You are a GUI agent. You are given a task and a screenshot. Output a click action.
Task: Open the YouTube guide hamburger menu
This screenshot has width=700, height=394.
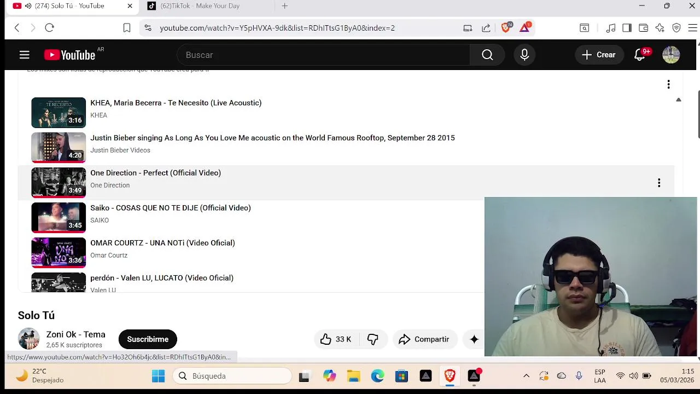24,55
